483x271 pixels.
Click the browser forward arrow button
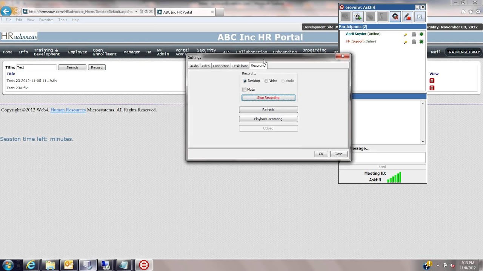click(x=16, y=12)
